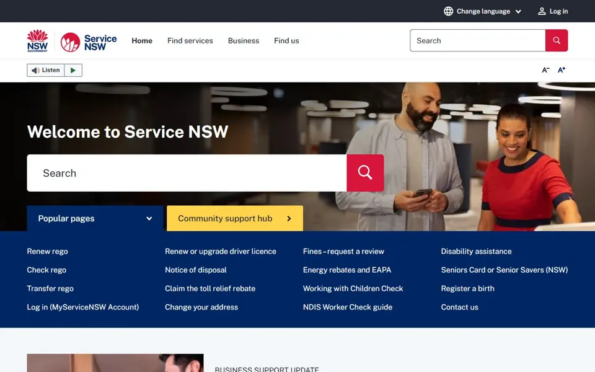Viewport: 595px width, 372px height.
Task: Open the Change your address link
Action: [201, 307]
